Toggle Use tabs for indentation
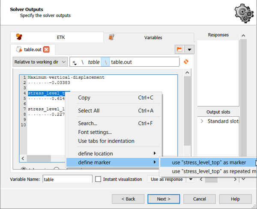Screen dimensions: 257x209 click(114, 141)
